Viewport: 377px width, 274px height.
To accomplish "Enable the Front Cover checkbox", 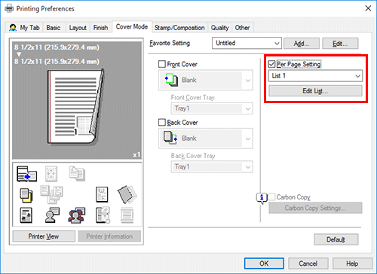I will pyautogui.click(x=162, y=64).
